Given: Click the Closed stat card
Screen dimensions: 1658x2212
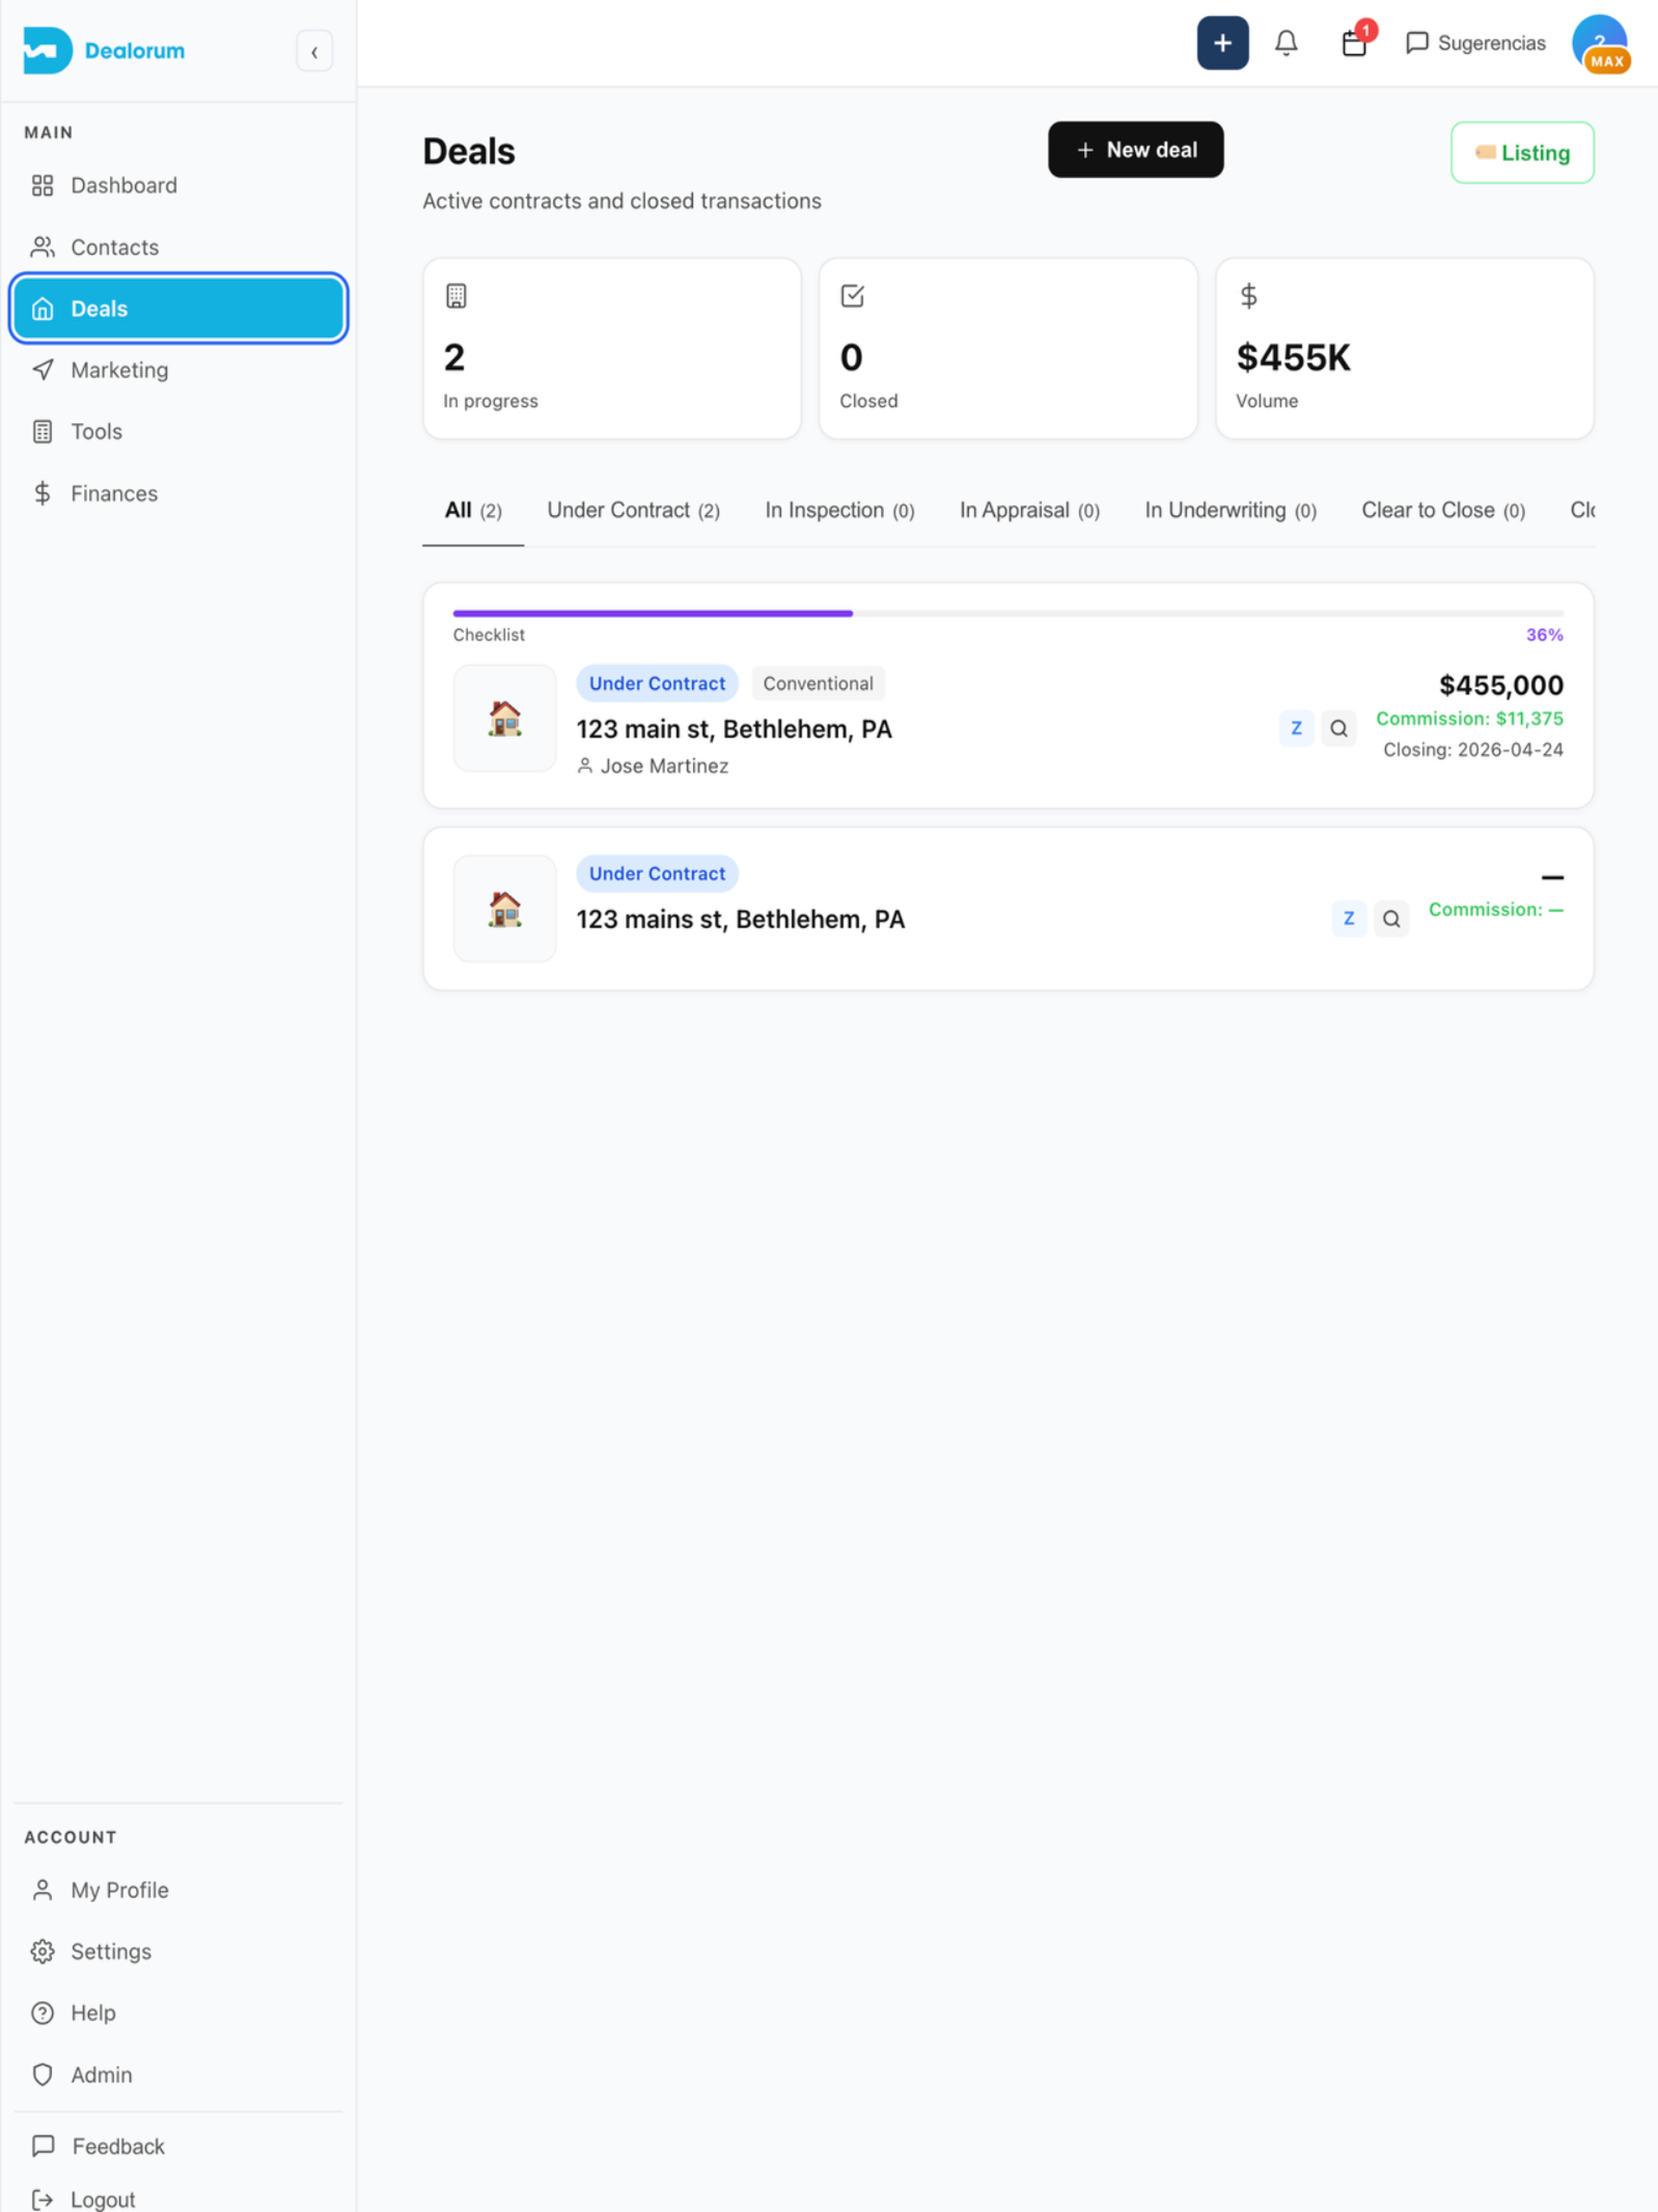Looking at the screenshot, I should point(1008,349).
